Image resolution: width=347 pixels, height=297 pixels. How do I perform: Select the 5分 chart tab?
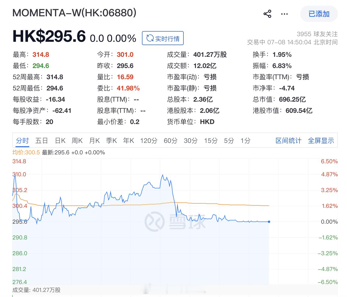click(x=229, y=141)
